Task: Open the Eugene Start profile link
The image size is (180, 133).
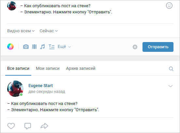Action: click(x=40, y=86)
